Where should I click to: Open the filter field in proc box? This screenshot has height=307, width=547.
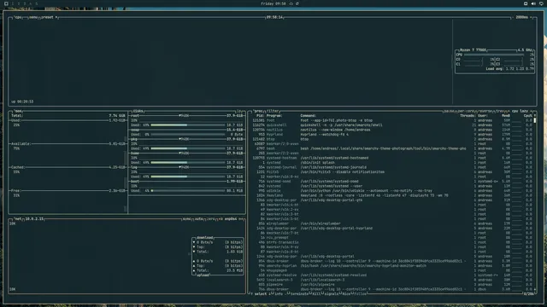(273, 111)
